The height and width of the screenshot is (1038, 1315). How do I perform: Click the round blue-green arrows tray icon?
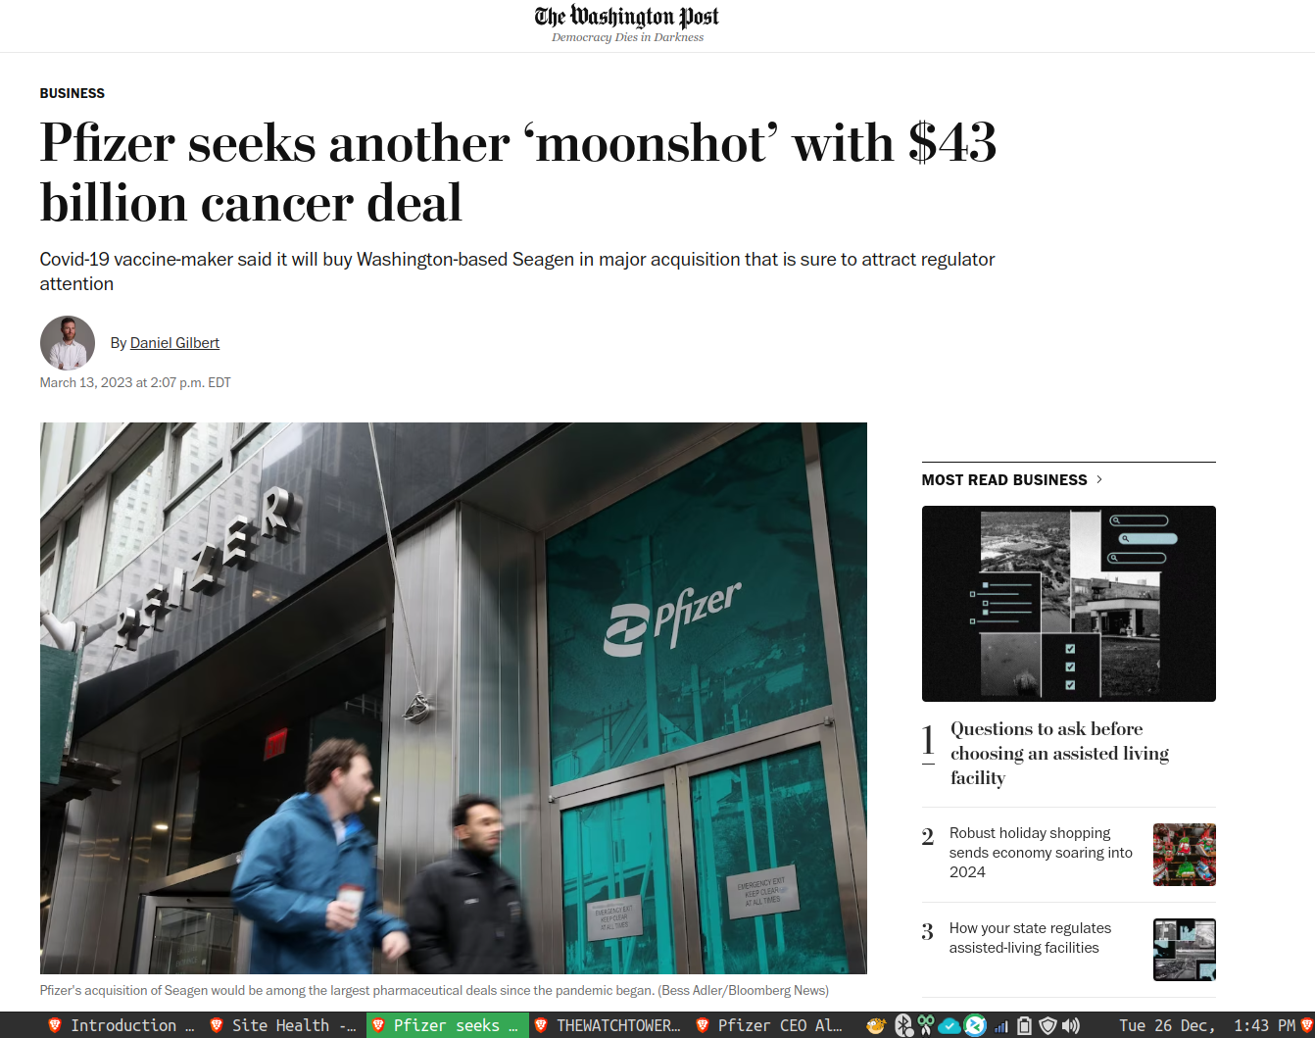pos(975,1025)
